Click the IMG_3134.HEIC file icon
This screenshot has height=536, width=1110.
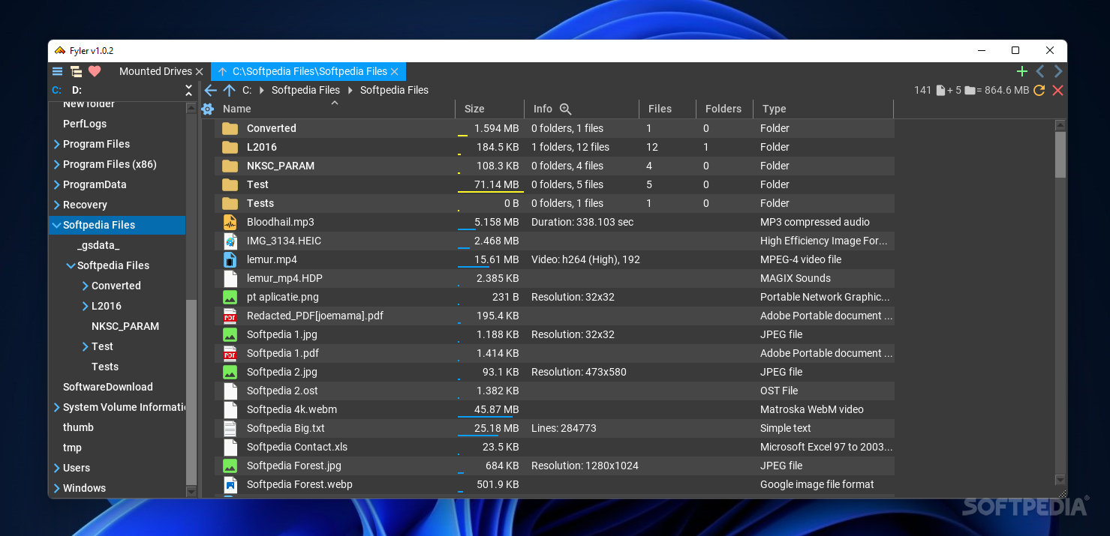230,241
